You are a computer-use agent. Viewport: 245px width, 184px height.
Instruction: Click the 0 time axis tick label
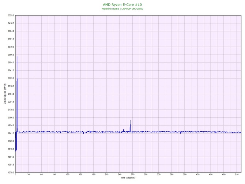15,174
